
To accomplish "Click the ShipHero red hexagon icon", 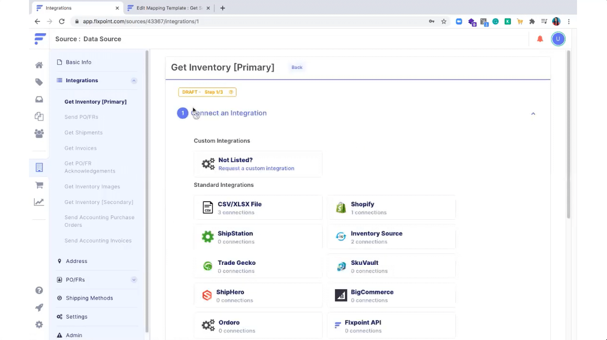I will [207, 295].
